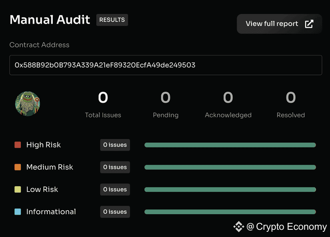Click the High Risk progress bar

[230, 145]
